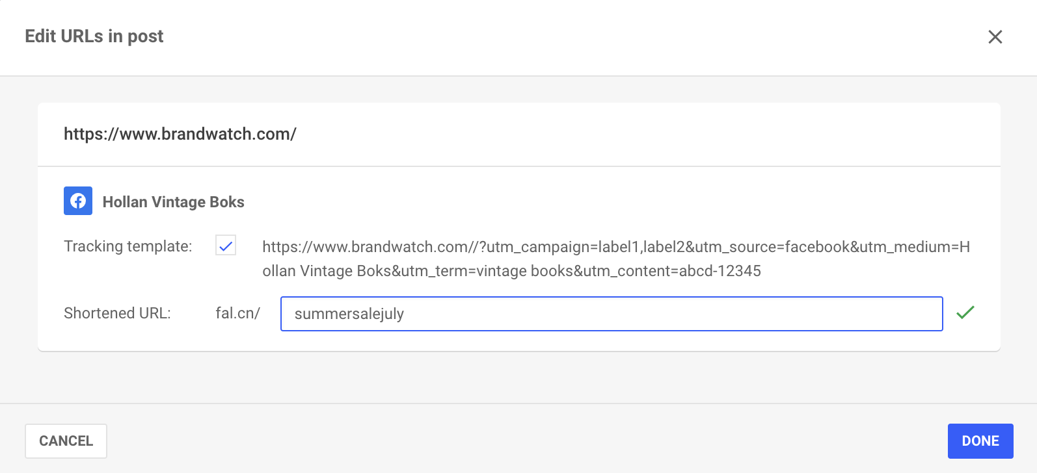Focus the Shortened URL input field

click(612, 314)
